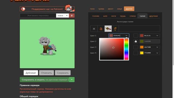Click the Дубликат button
This screenshot has height=98, width=174.
tap(31, 73)
